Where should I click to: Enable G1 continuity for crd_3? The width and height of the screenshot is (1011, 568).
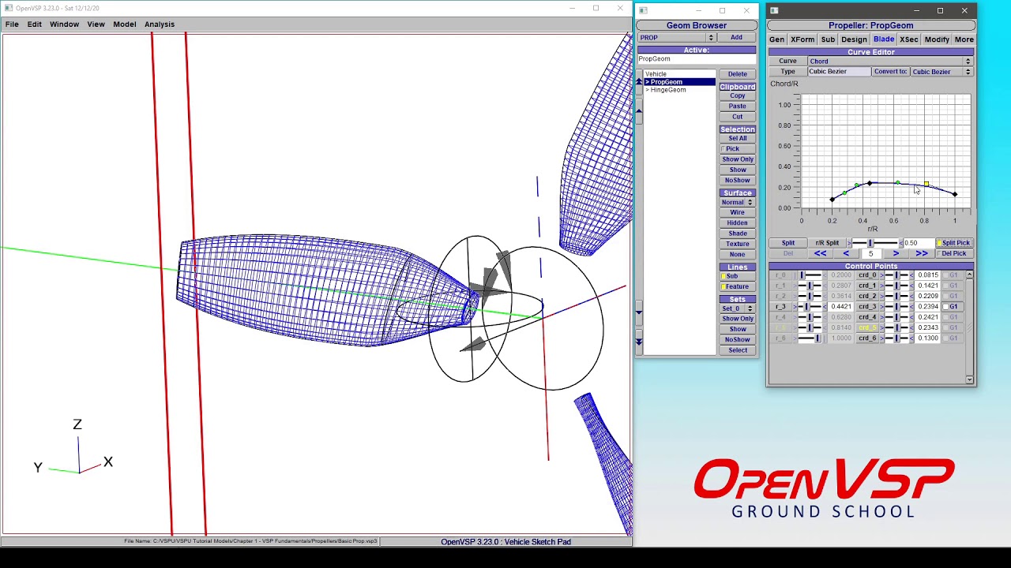(953, 307)
